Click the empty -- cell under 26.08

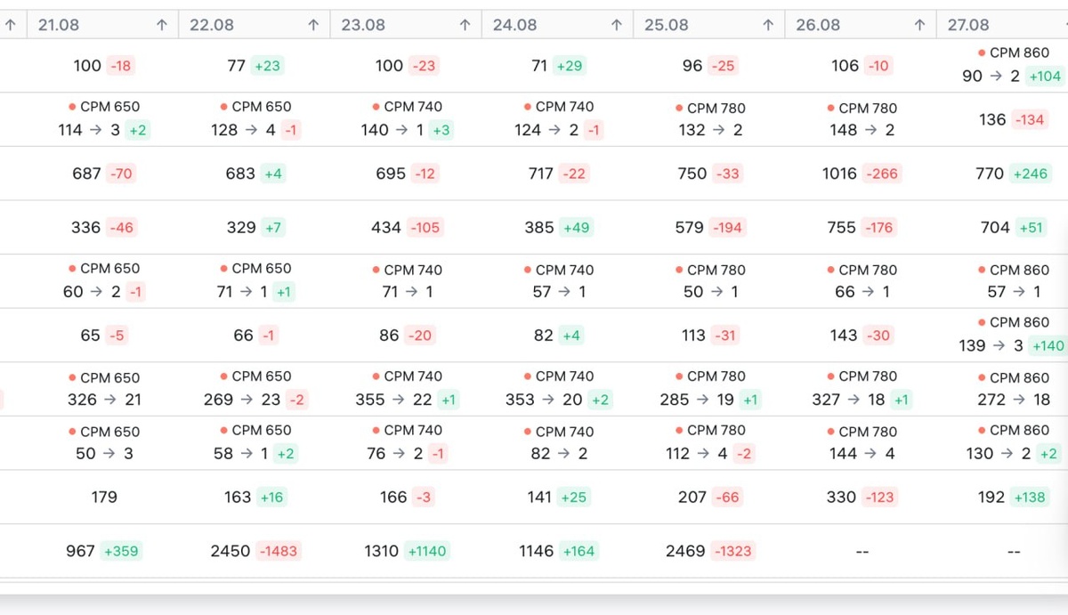tap(861, 552)
